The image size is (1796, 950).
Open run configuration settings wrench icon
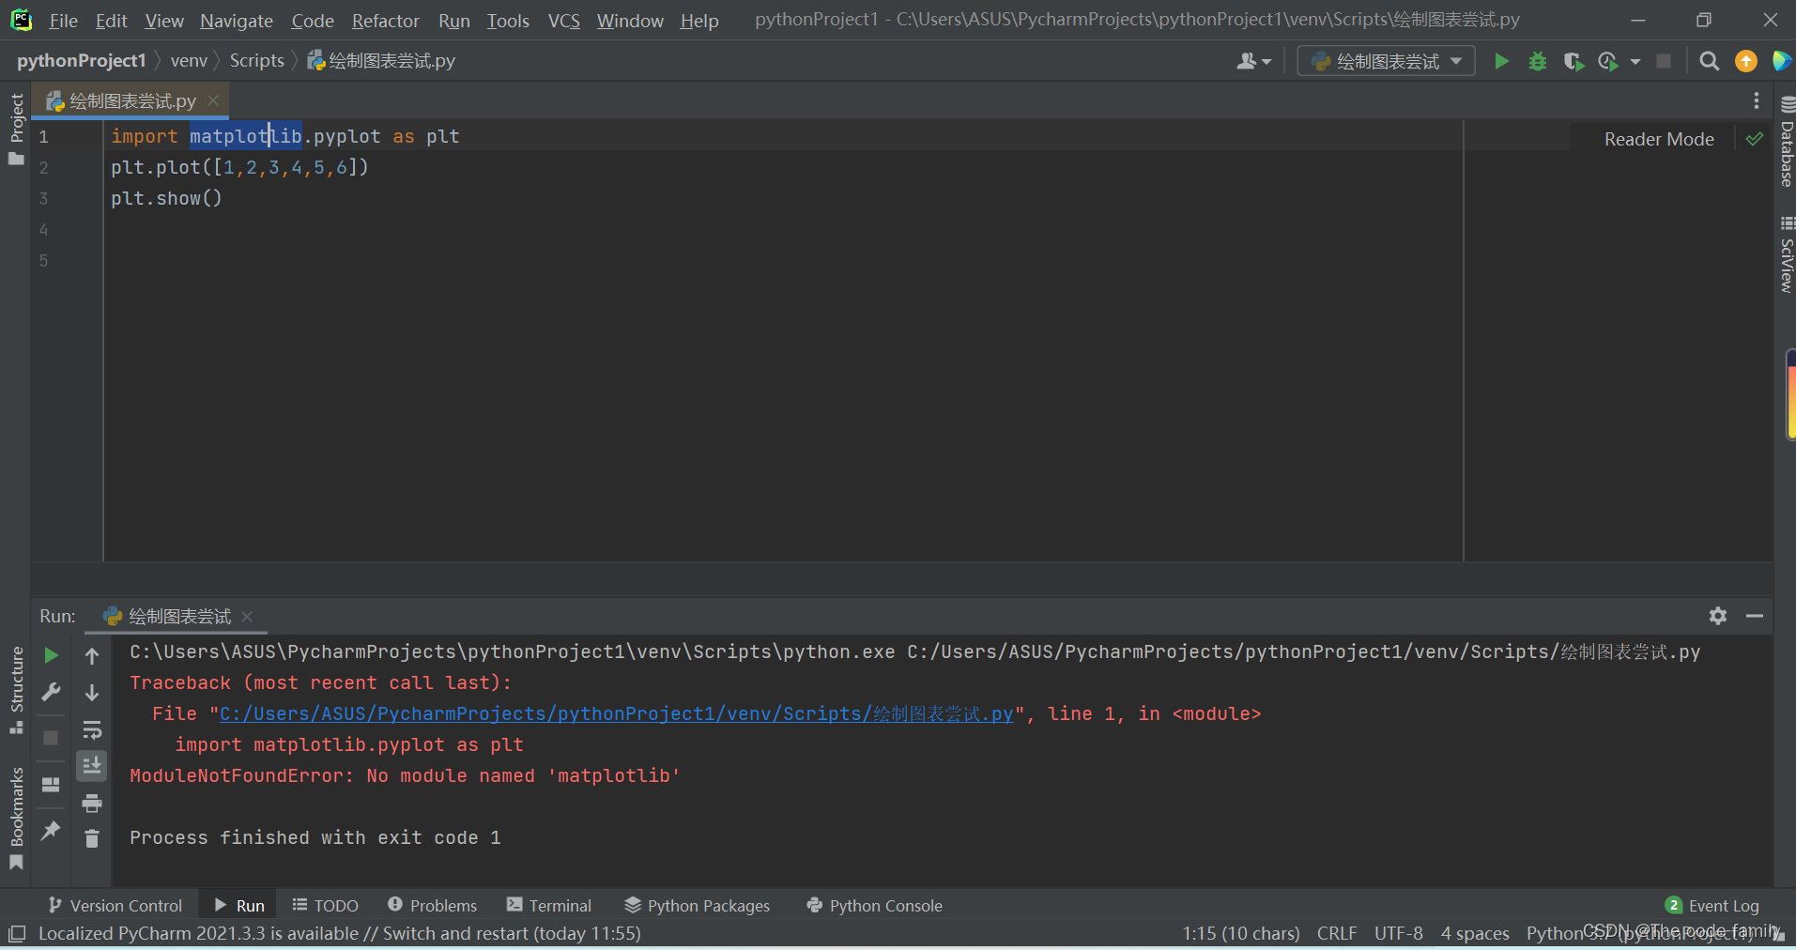[x=52, y=692]
